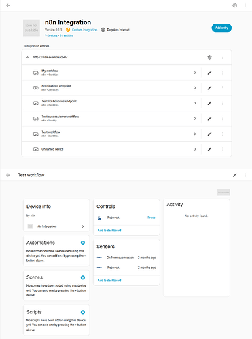Add Controls to dashboard

coord(109,231)
